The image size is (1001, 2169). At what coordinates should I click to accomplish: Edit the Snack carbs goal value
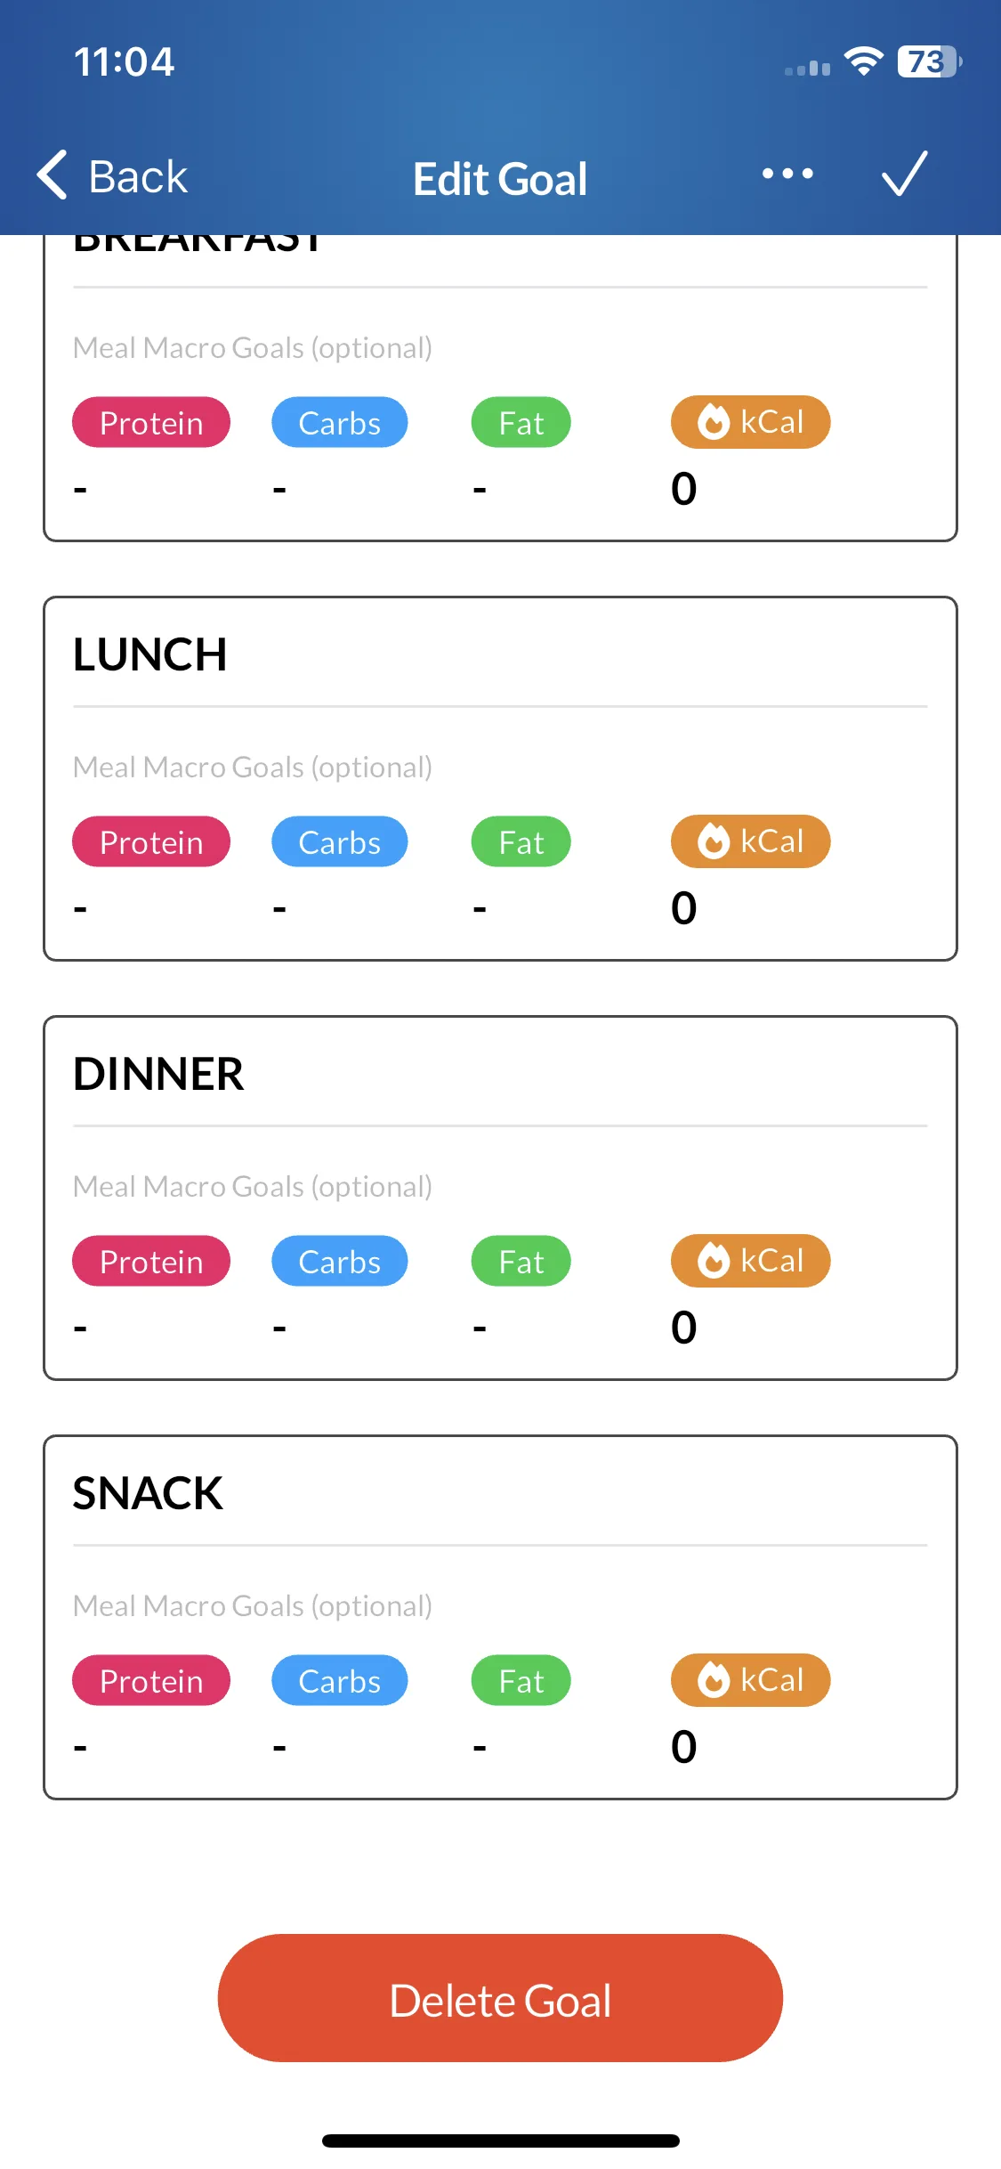pos(279,1747)
